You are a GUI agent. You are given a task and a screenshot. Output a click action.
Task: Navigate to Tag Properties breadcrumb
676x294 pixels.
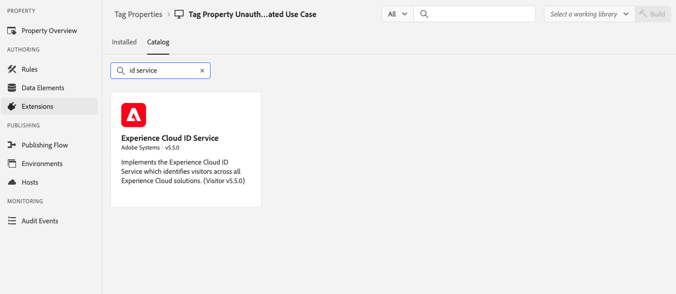pyautogui.click(x=138, y=14)
